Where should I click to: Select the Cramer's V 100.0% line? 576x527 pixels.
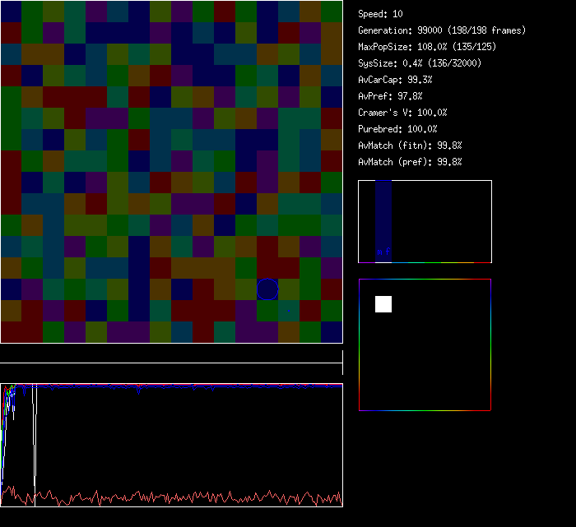pyautogui.click(x=403, y=113)
